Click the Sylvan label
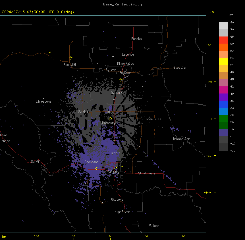 click(111, 70)
